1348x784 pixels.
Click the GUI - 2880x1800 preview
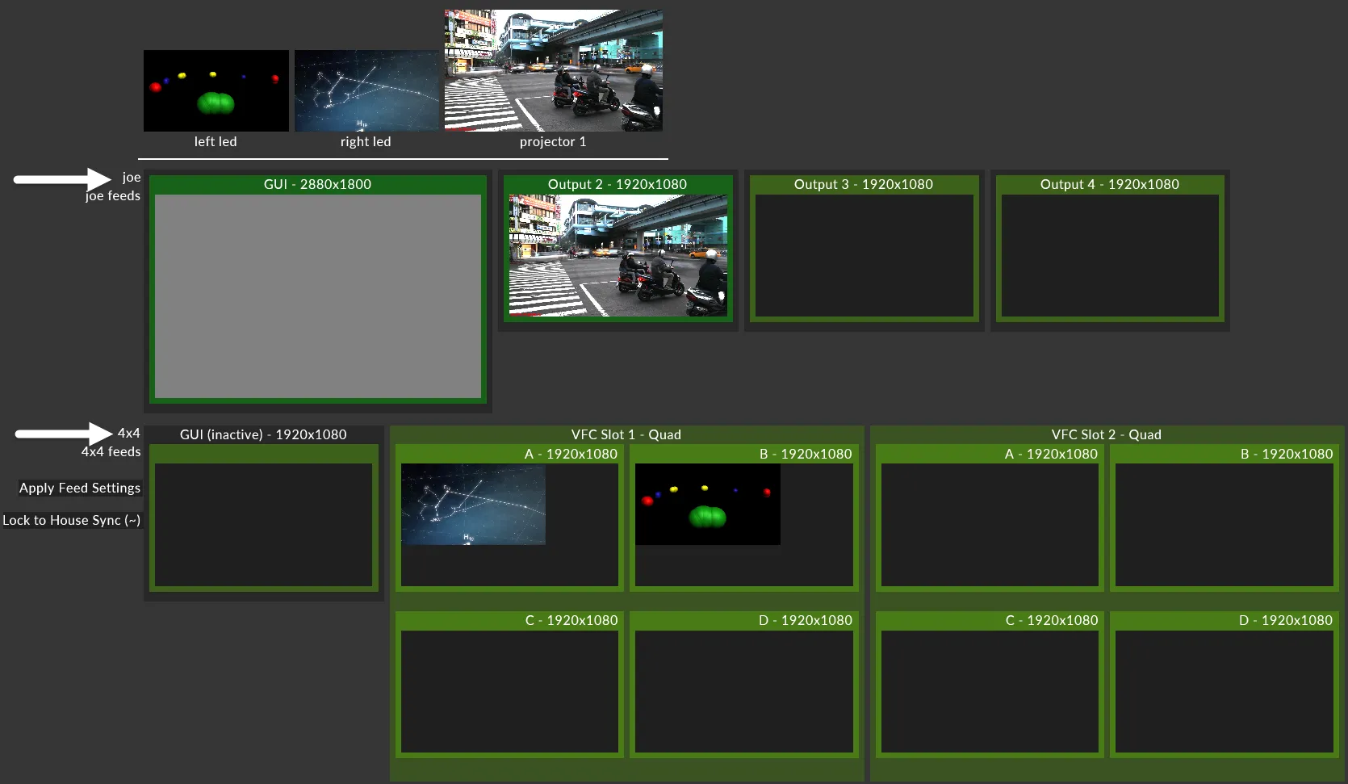[x=317, y=296]
